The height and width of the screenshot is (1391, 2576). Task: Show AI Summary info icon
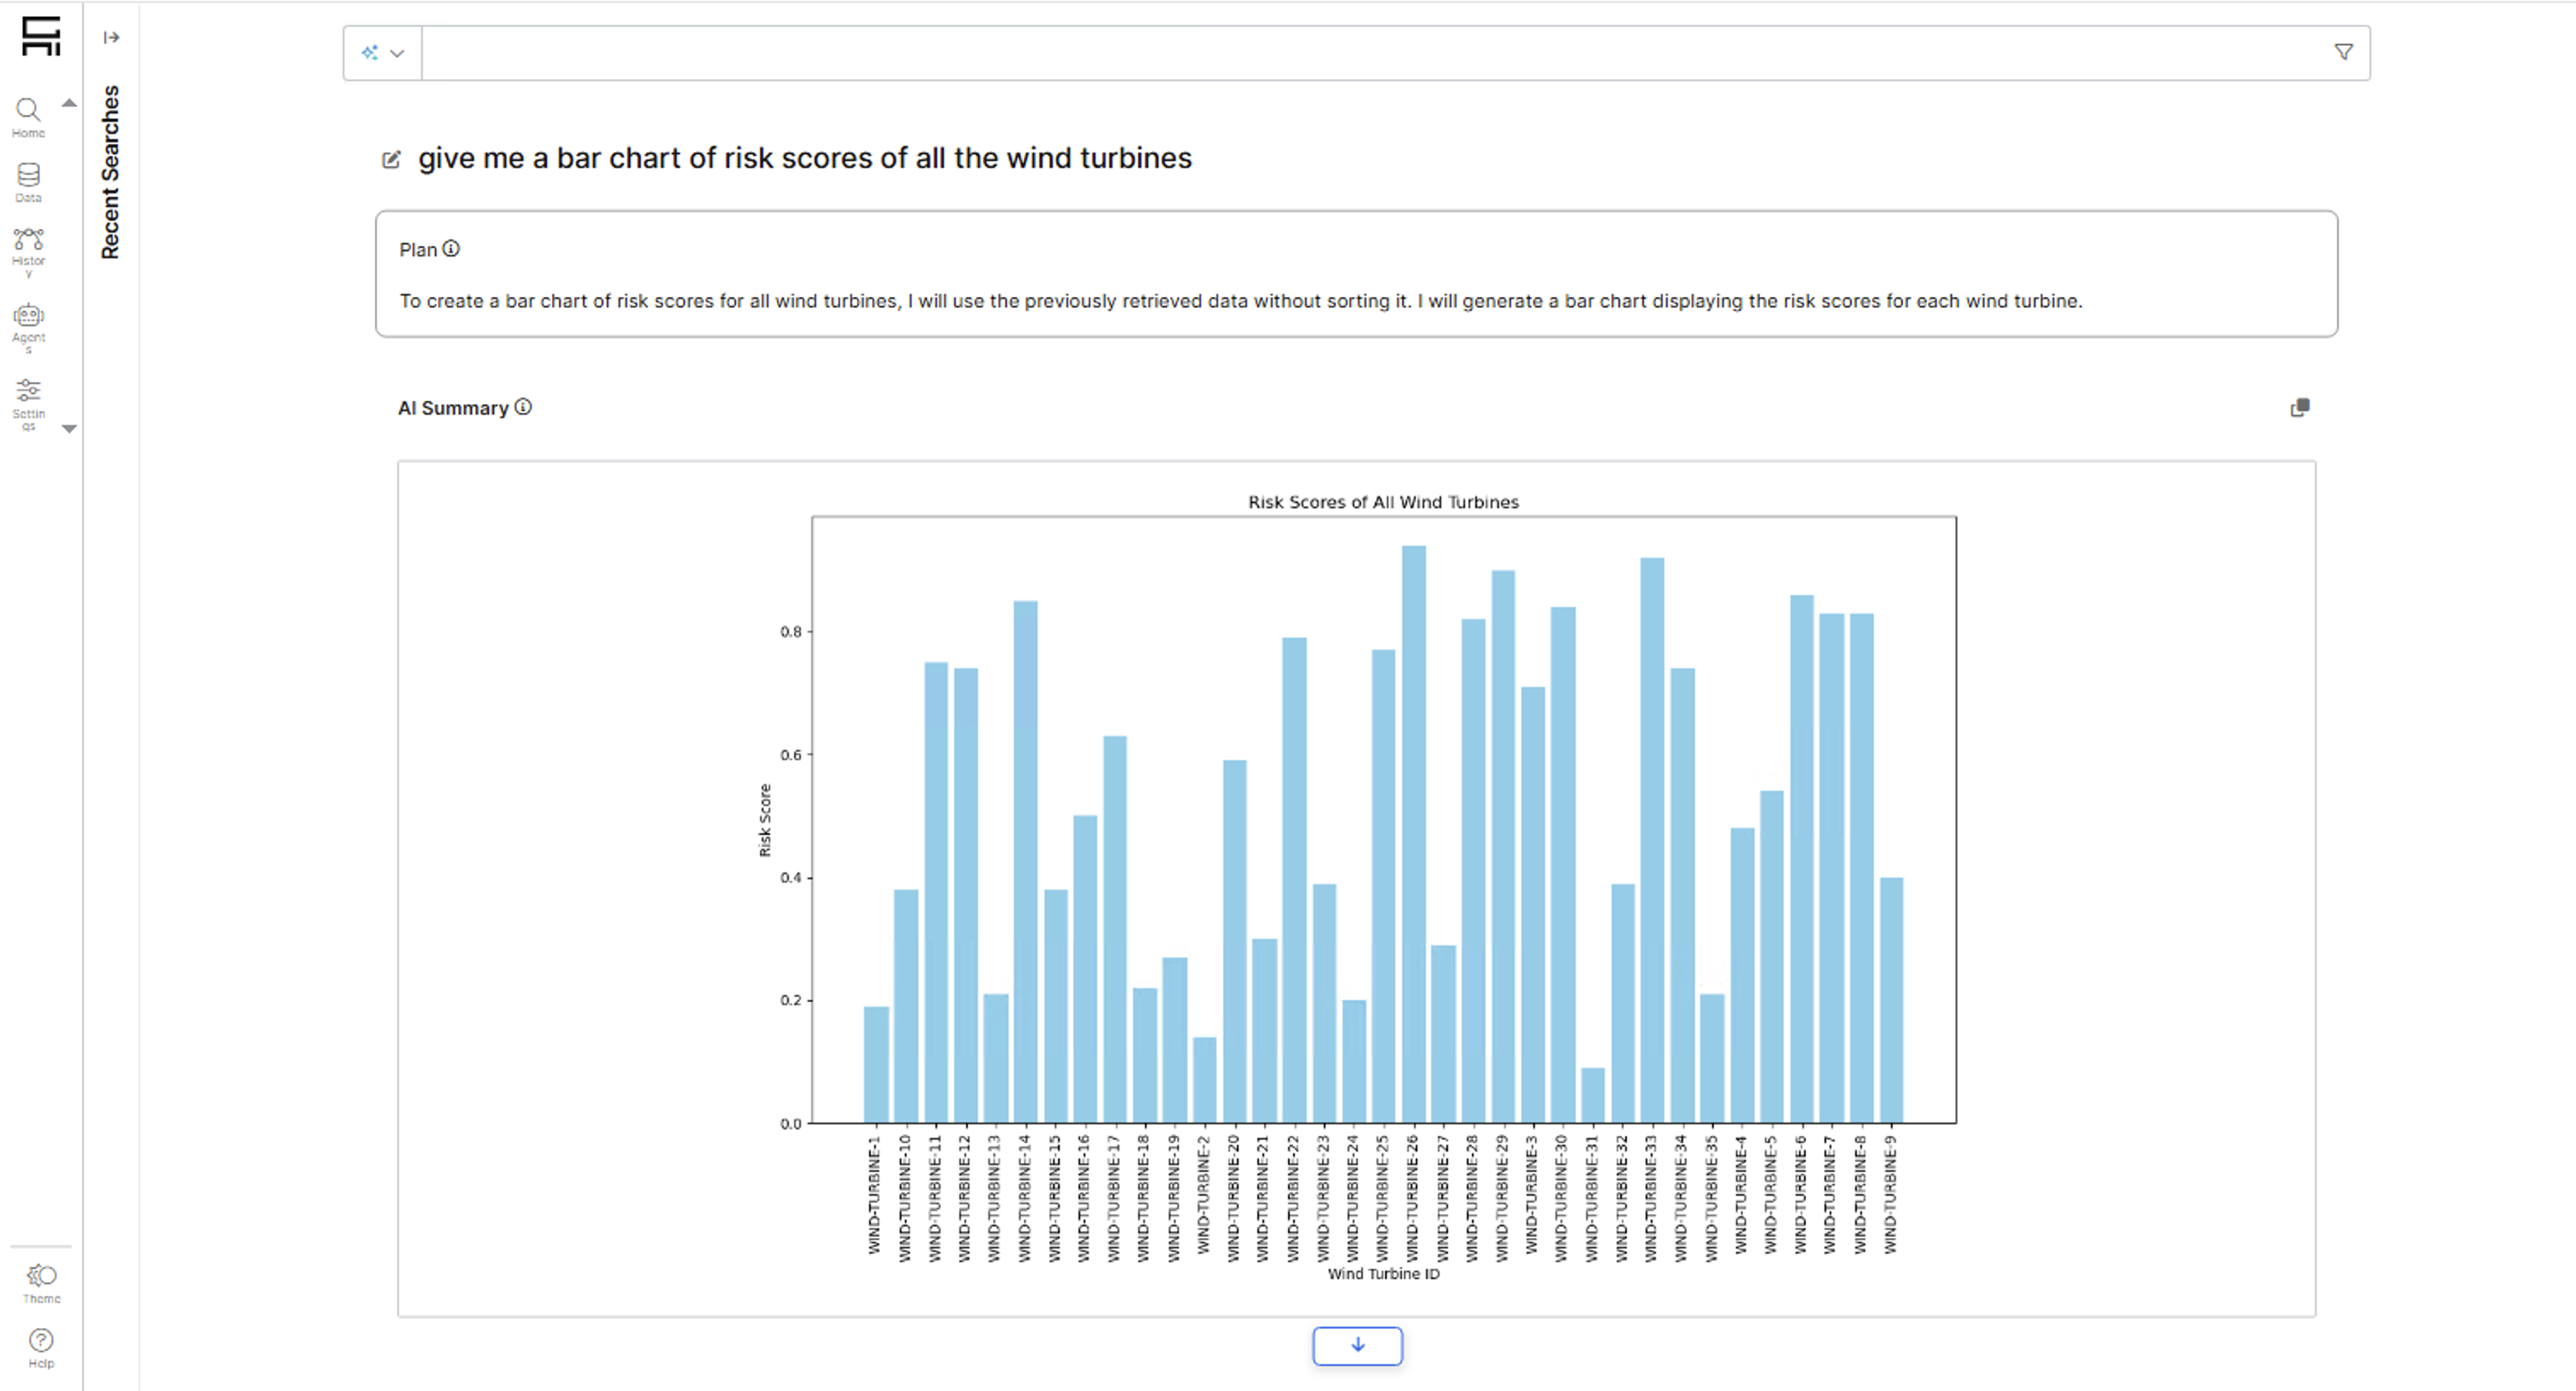[x=523, y=407]
